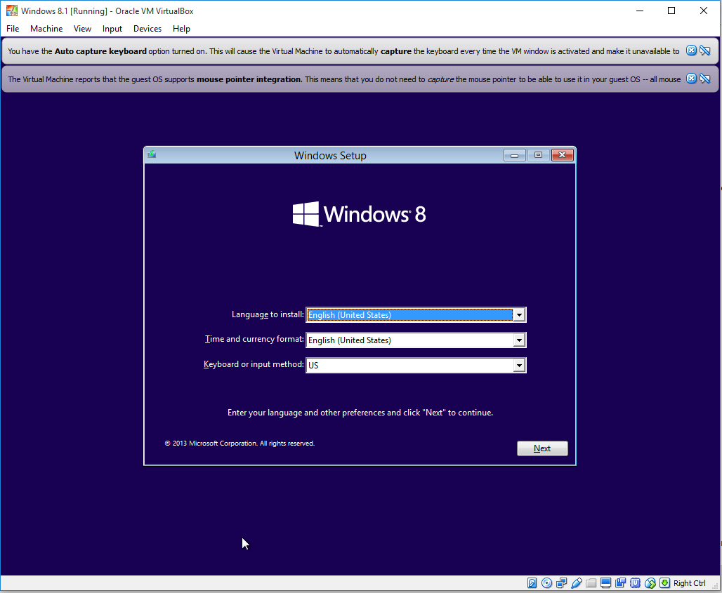This screenshot has height=593, width=722.
Task: Open the Language to install dropdown
Action: click(519, 314)
